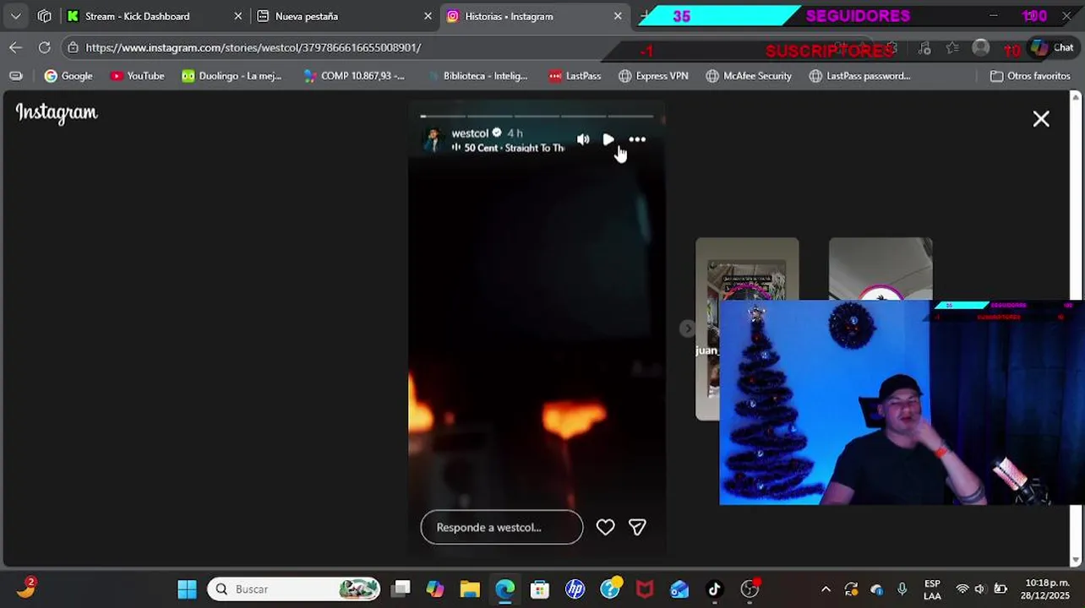
Task: Switch to Stream - Kick Dashboard tab
Action: coord(137,16)
